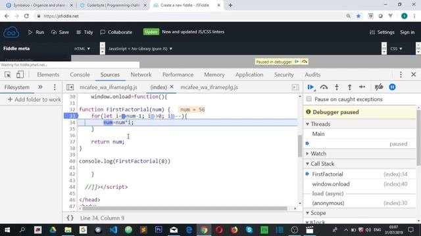Open the Audits tab
The height and width of the screenshot is (236, 421).
click(x=312, y=75)
